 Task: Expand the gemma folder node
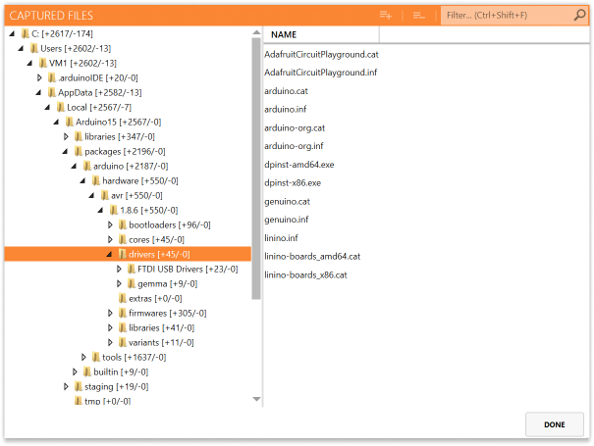click(x=119, y=283)
